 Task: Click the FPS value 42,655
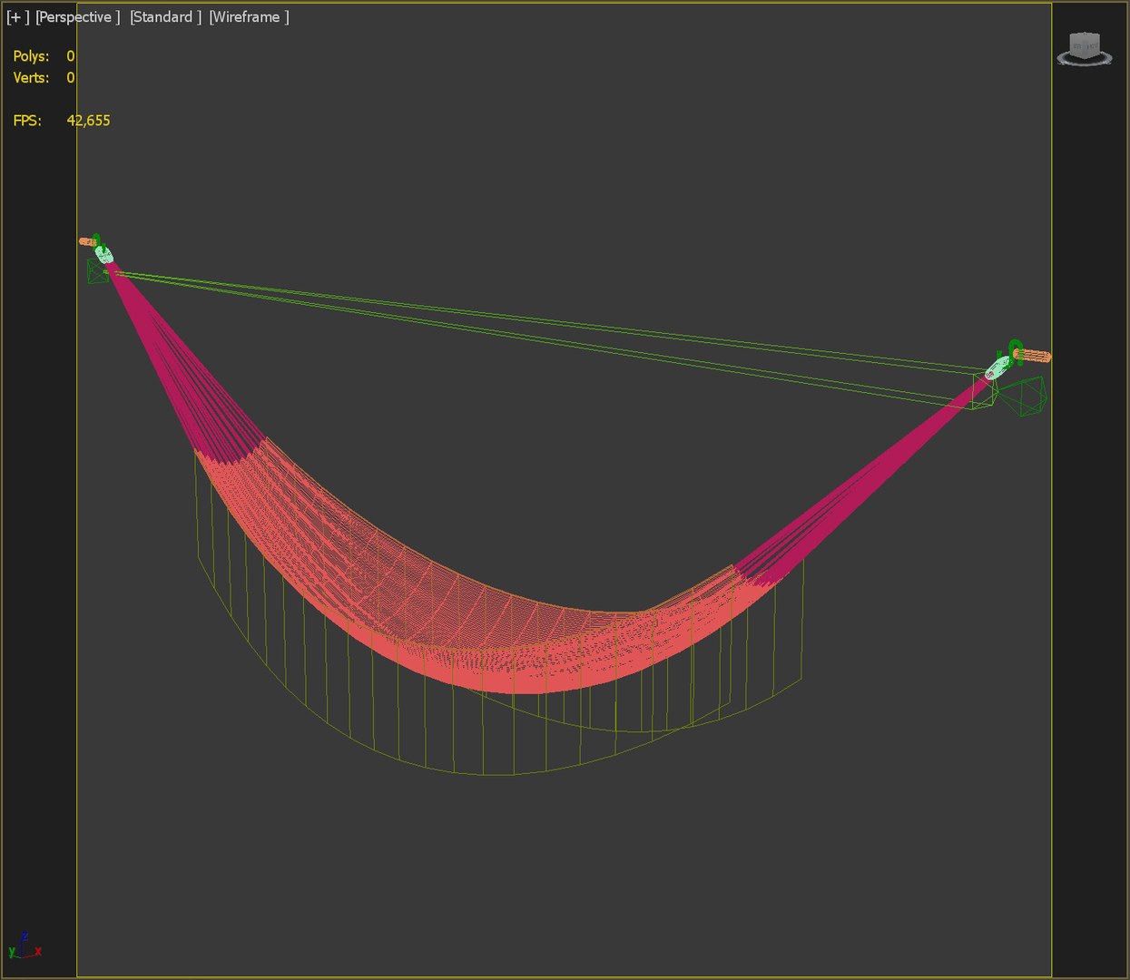[x=88, y=121]
